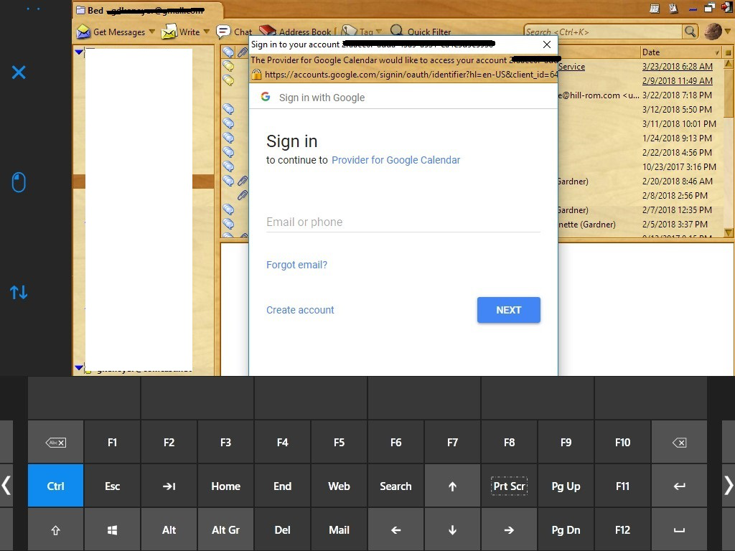Click the padlock security icon

point(256,74)
